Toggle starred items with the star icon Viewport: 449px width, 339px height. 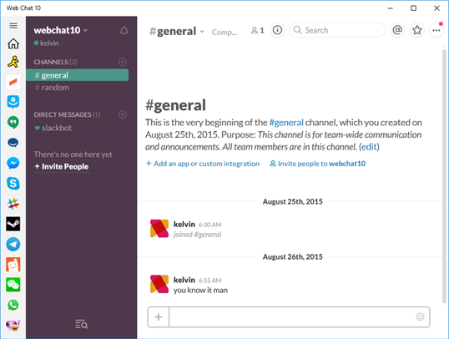417,30
